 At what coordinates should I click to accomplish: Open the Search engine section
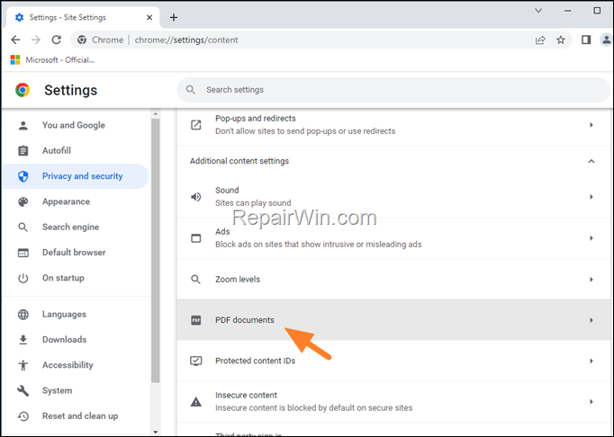pyautogui.click(x=76, y=227)
